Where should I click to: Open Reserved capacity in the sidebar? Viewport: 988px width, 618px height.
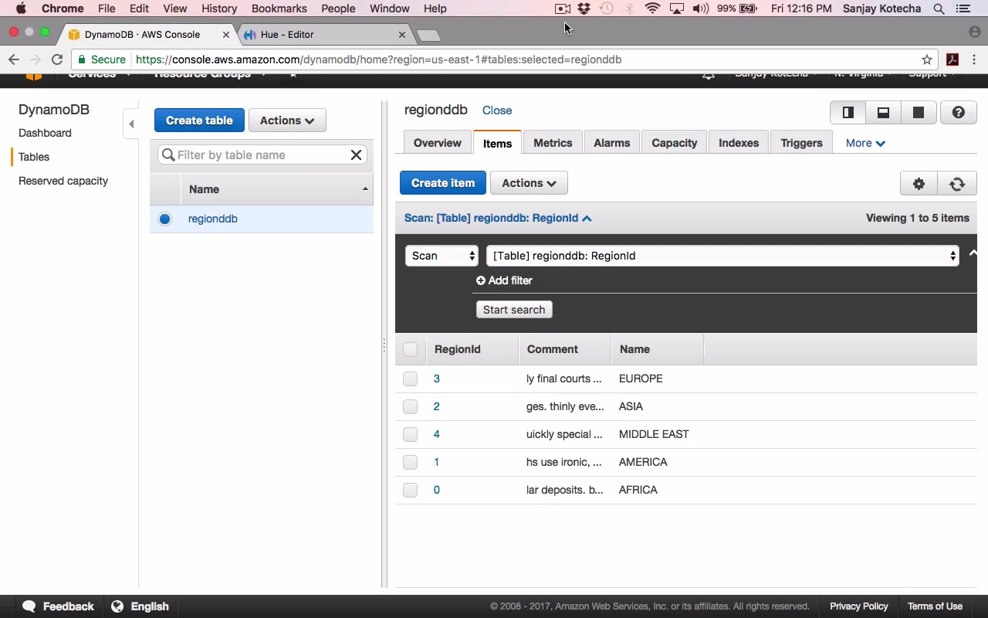pyautogui.click(x=63, y=181)
